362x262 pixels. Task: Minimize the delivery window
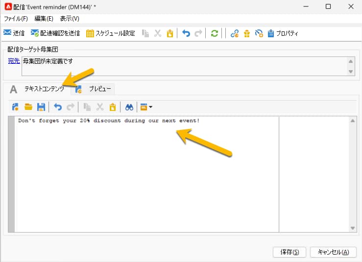click(306, 6)
